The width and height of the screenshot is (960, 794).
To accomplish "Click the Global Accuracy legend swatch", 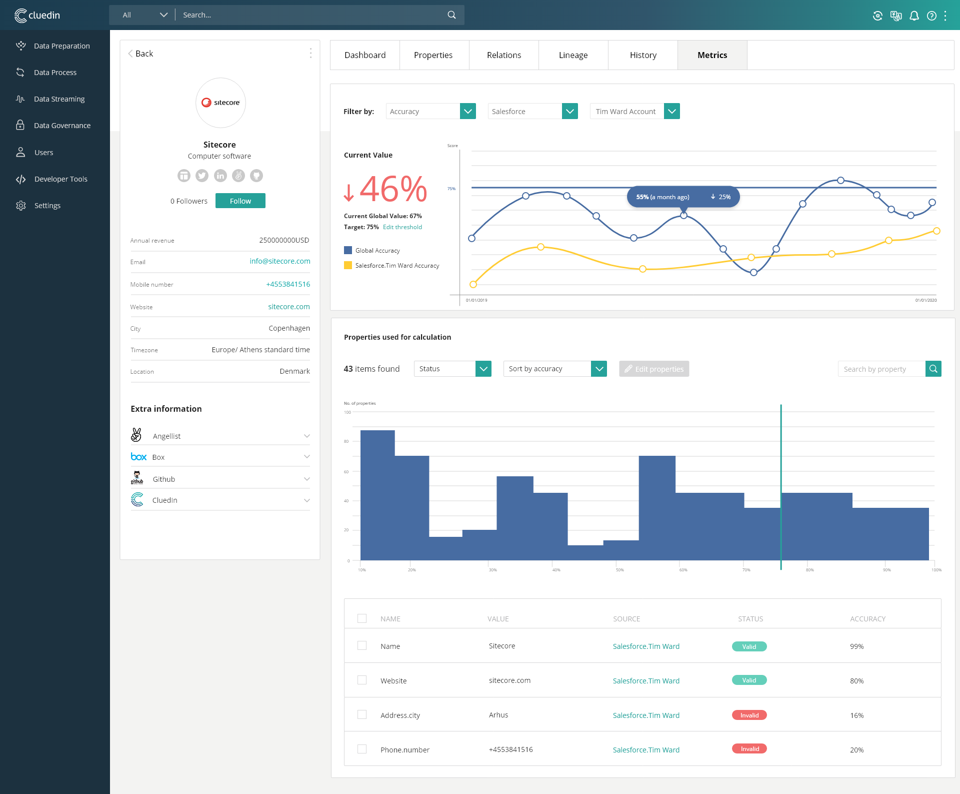I will [348, 250].
